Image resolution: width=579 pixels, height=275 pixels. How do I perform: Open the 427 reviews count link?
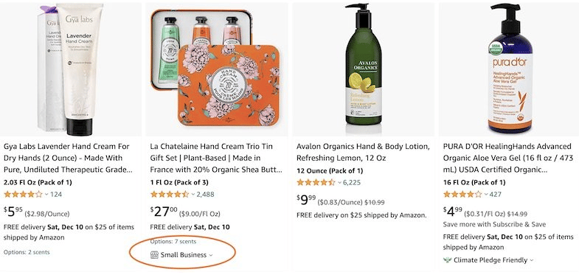point(496,194)
